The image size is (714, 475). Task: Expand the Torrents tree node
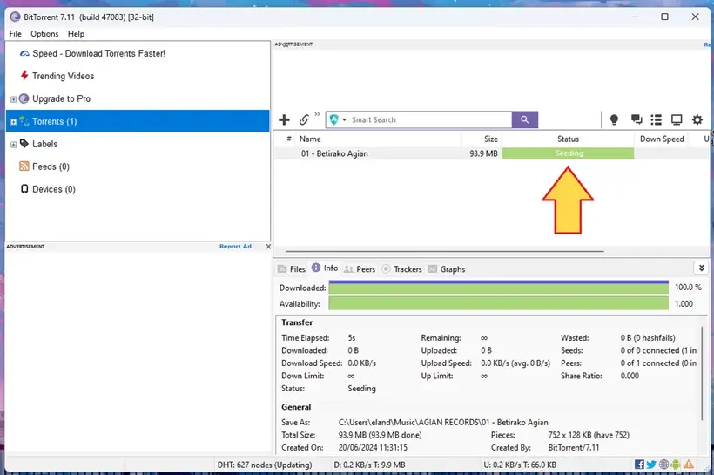(x=13, y=122)
